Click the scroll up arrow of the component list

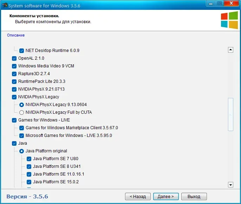point(230,50)
